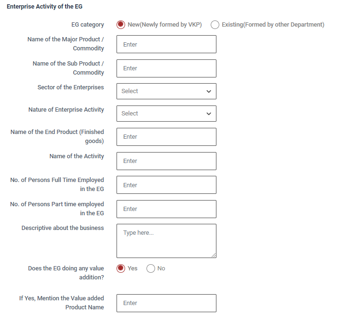This screenshot has height=316, width=342.
Task: Focus the Full Time Employed persons field
Action: (166, 185)
